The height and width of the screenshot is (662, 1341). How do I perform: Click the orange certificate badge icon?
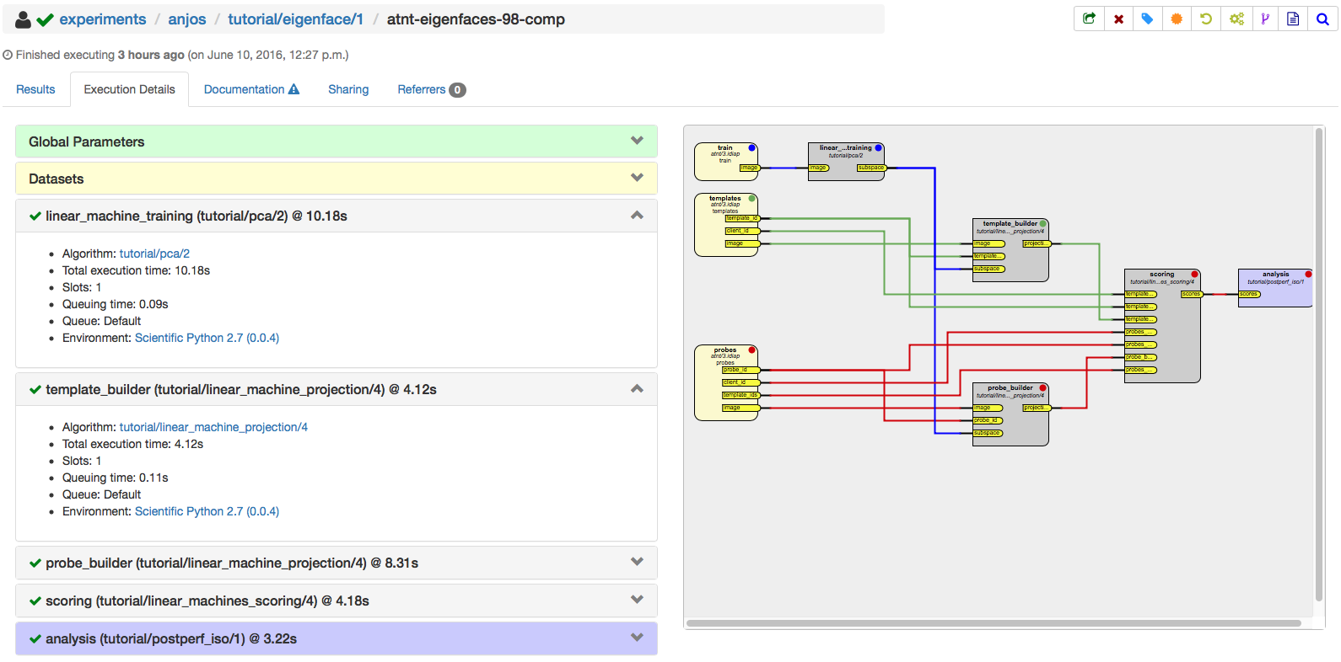[1177, 19]
